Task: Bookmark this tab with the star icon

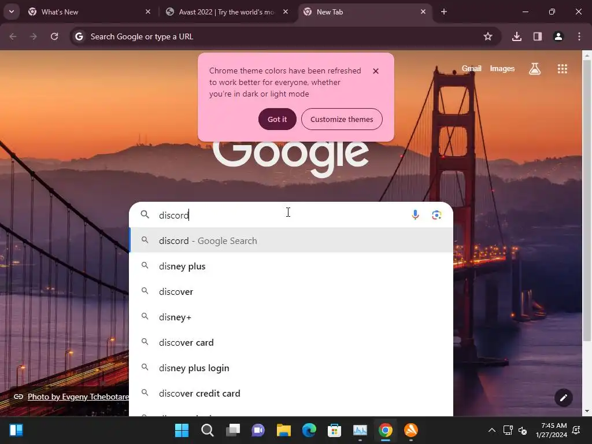Action: 488,36
